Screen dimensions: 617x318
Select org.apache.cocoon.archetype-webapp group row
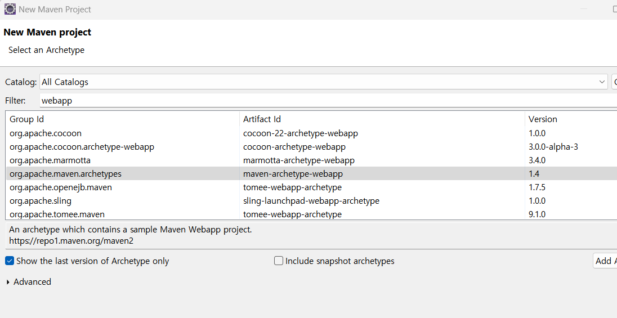tap(82, 147)
